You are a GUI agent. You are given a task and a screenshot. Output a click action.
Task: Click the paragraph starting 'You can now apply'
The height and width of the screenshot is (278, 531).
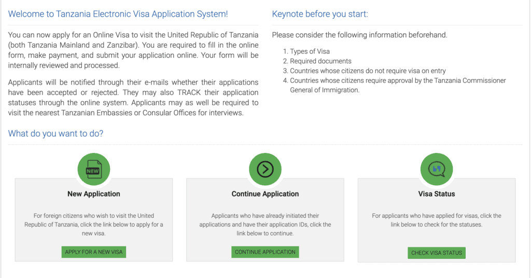[x=133, y=50]
